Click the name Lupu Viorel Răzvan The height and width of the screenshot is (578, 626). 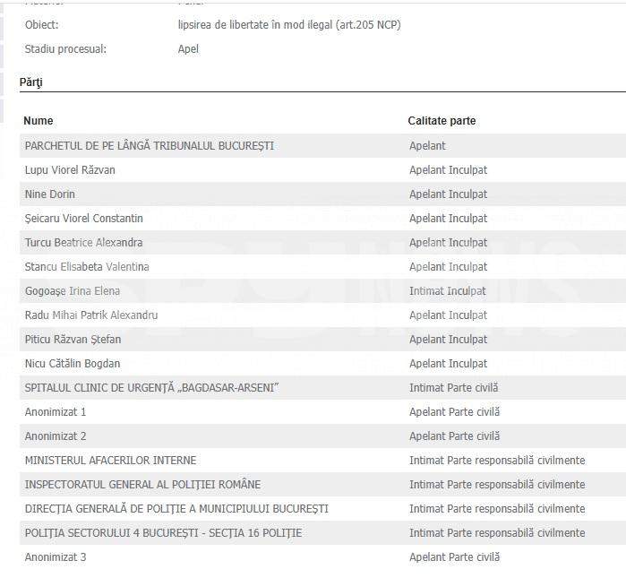pyautogui.click(x=70, y=170)
